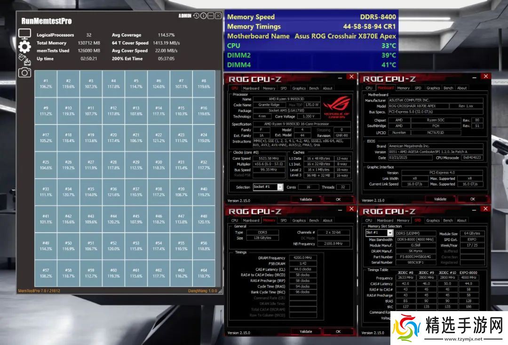Click memtest tile #64
This screenshot has width=508, height=345.
pos(204,273)
